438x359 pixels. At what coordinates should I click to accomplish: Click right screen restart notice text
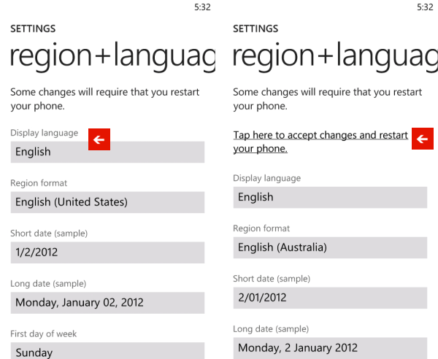point(327,99)
